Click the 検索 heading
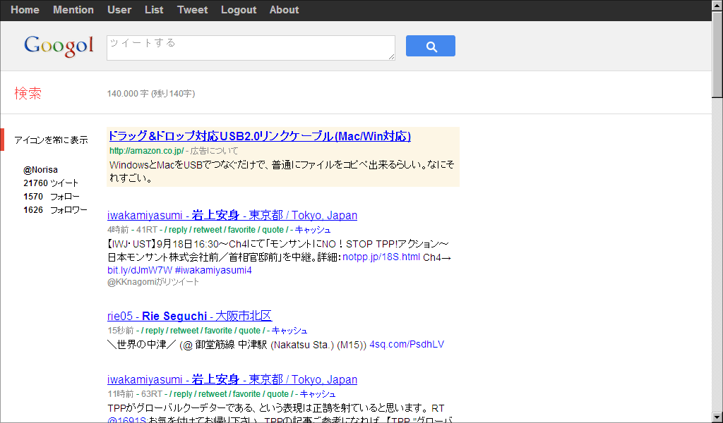 (x=28, y=94)
